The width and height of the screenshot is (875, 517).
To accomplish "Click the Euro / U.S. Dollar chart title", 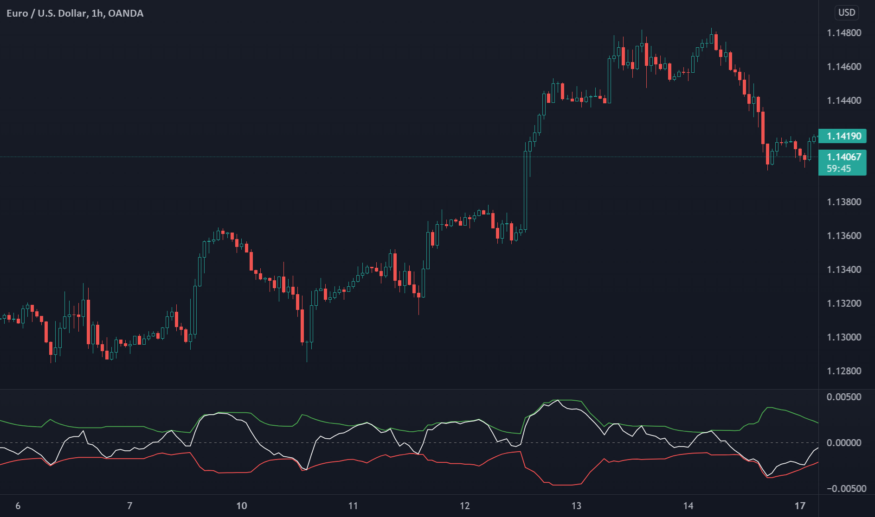I will coord(75,13).
